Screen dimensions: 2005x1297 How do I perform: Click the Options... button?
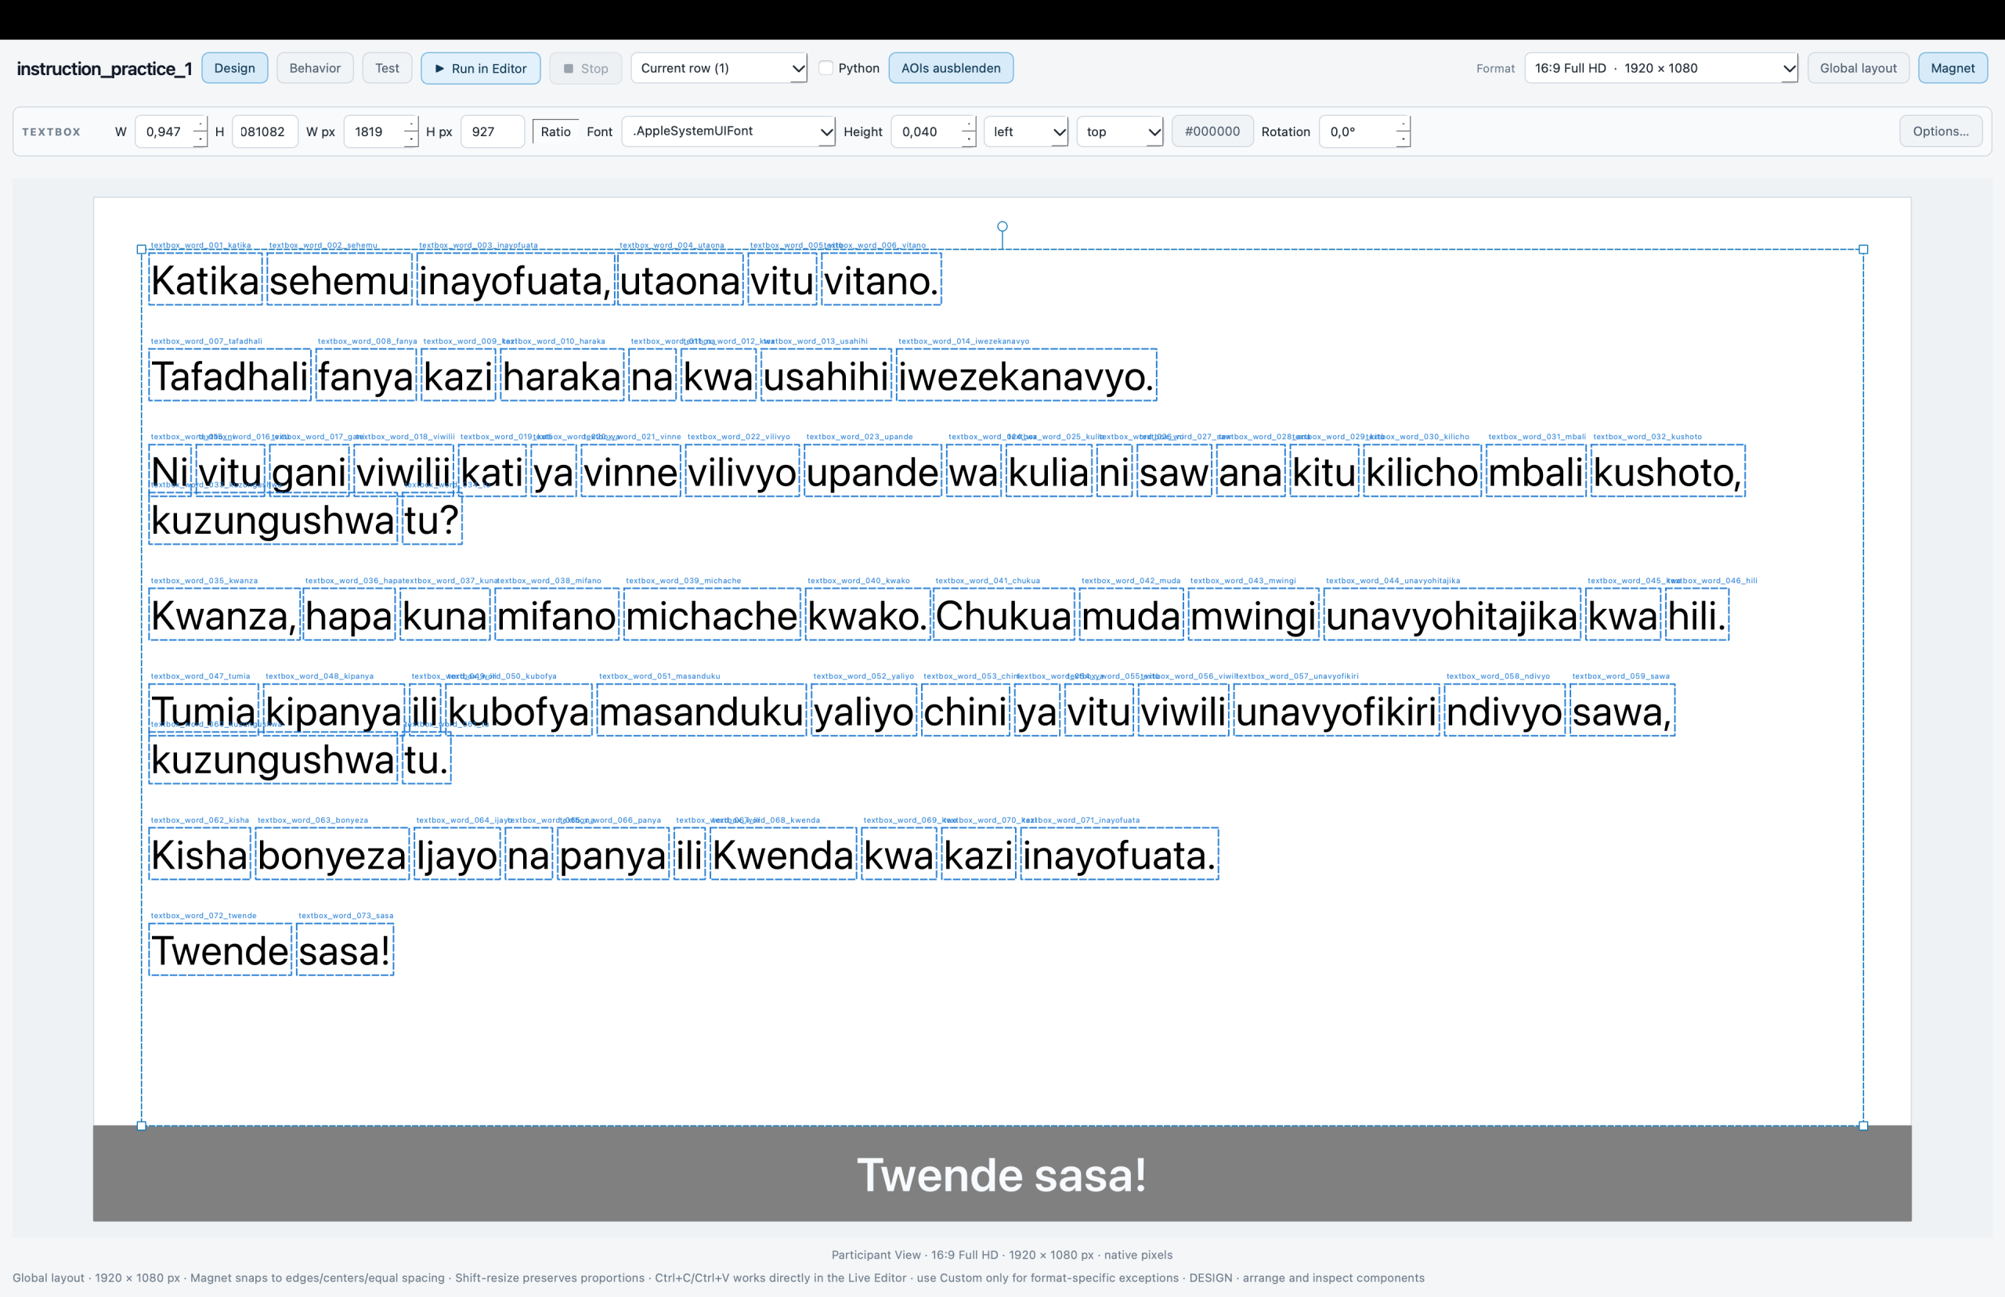pyautogui.click(x=1940, y=132)
